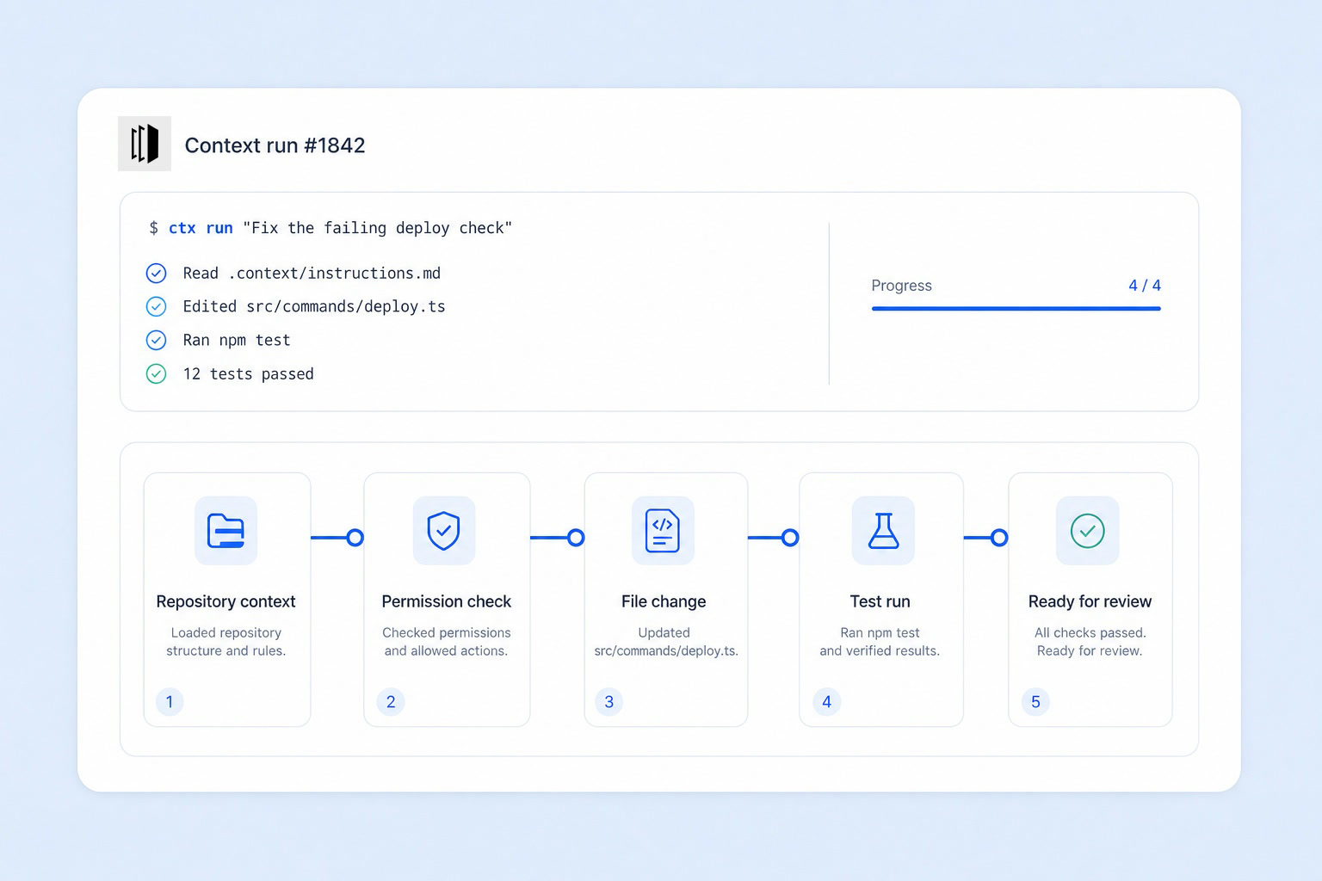Open the Ready for review heading
The width and height of the screenshot is (1322, 881).
1090,601
